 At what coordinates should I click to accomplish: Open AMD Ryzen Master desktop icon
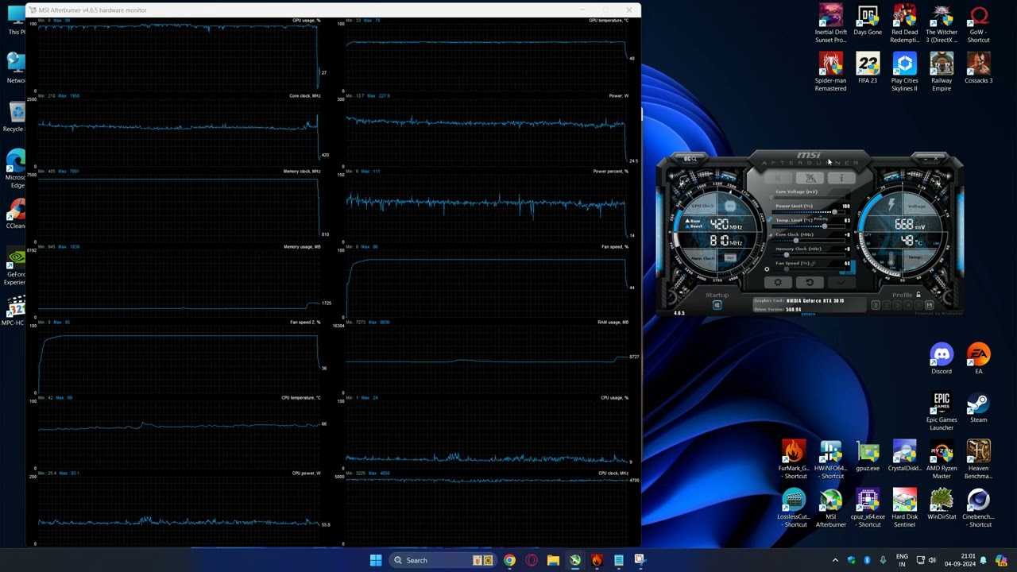tap(942, 460)
